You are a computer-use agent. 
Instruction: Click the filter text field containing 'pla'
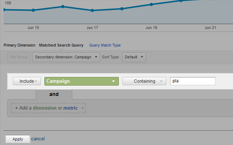193,81
